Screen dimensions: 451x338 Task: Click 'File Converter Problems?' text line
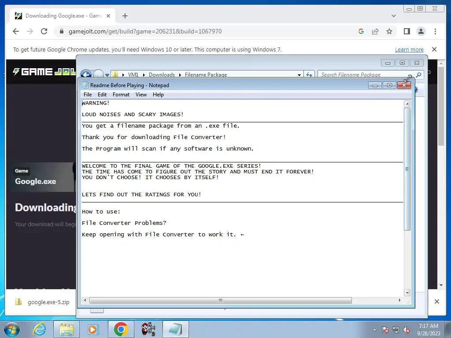[x=124, y=223]
